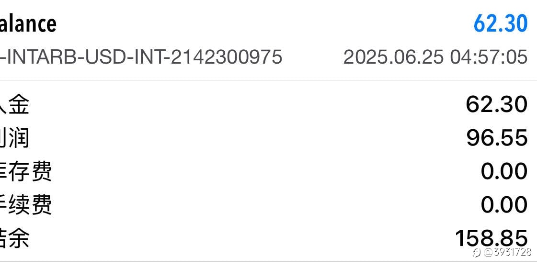Tap the @3931728 watermark username
Screen dimensions: 537x269
pyautogui.click(x=508, y=252)
